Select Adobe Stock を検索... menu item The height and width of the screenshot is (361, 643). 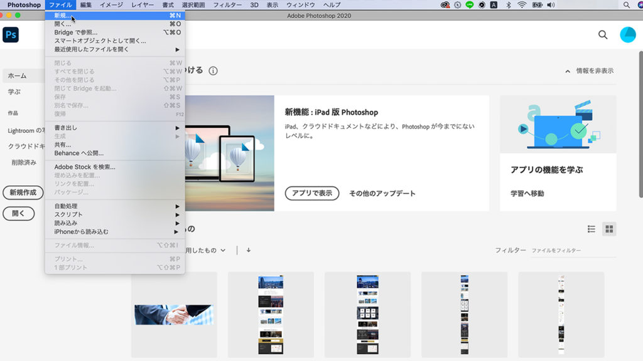(116, 167)
